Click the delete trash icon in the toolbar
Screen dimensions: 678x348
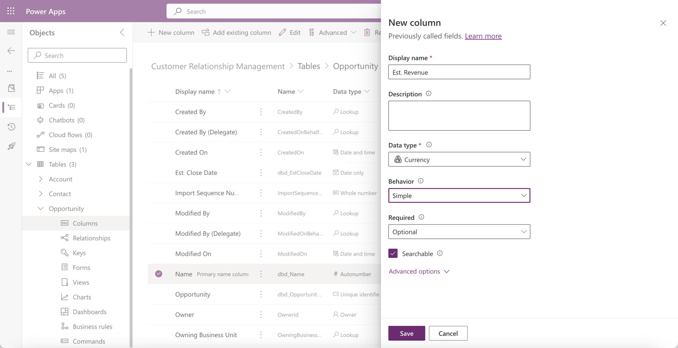[367, 32]
